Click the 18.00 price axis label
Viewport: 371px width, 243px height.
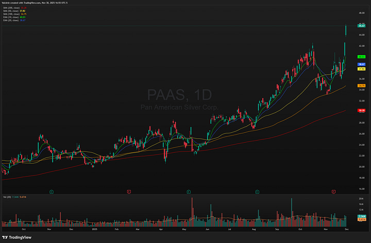(x=362, y=178)
